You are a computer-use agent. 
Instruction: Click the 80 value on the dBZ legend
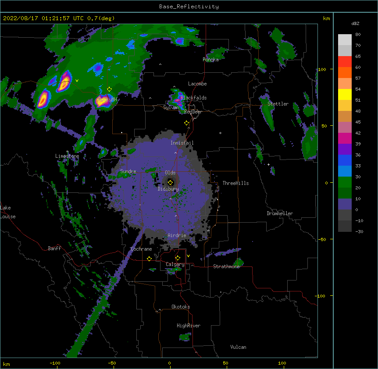[358, 35]
